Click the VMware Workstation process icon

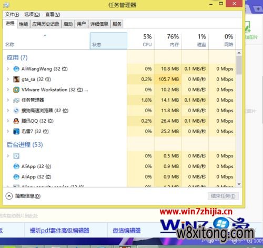[16, 90]
